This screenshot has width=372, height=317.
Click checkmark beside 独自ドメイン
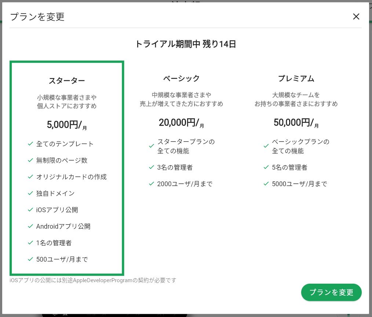[x=30, y=193]
